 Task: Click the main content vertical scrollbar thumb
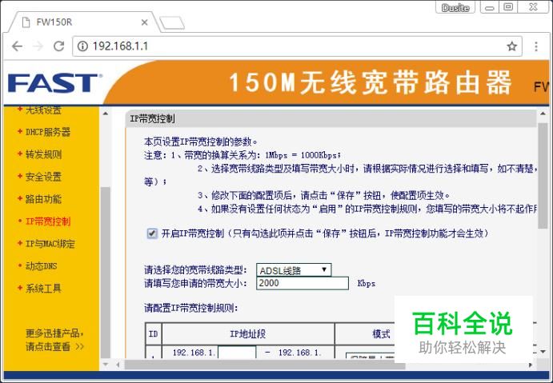pyautogui.click(x=543, y=175)
